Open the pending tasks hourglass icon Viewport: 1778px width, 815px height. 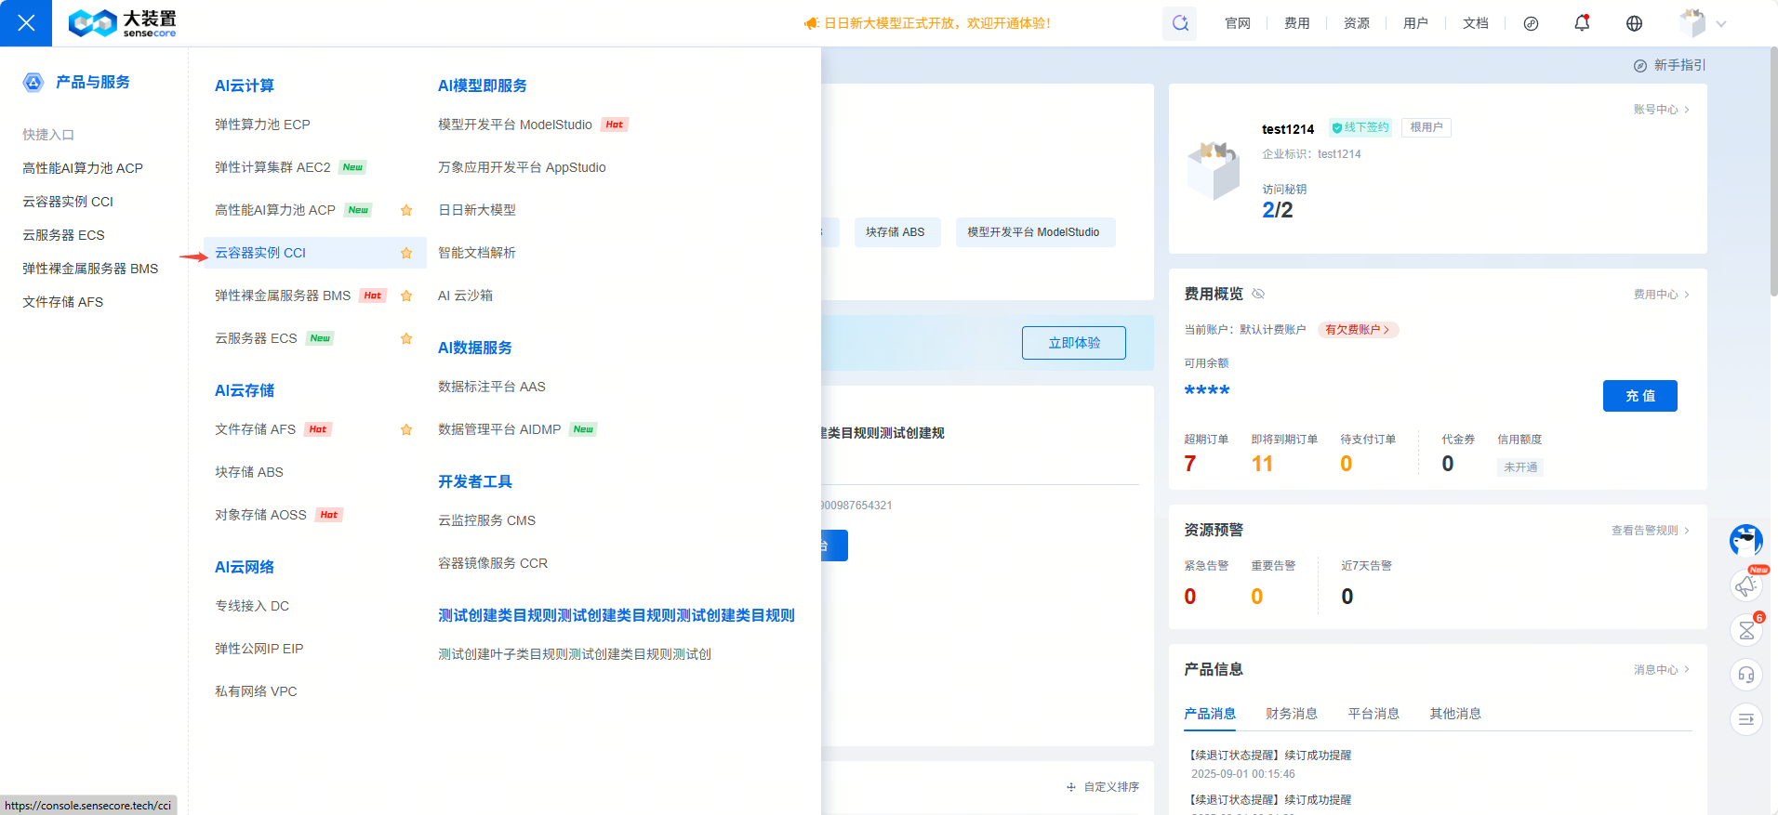point(1745,630)
